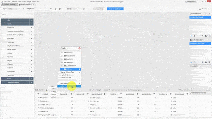Select the CategoryID column in the Products box
Screen dimensions: 212x119
pyautogui.click(x=71, y=62)
